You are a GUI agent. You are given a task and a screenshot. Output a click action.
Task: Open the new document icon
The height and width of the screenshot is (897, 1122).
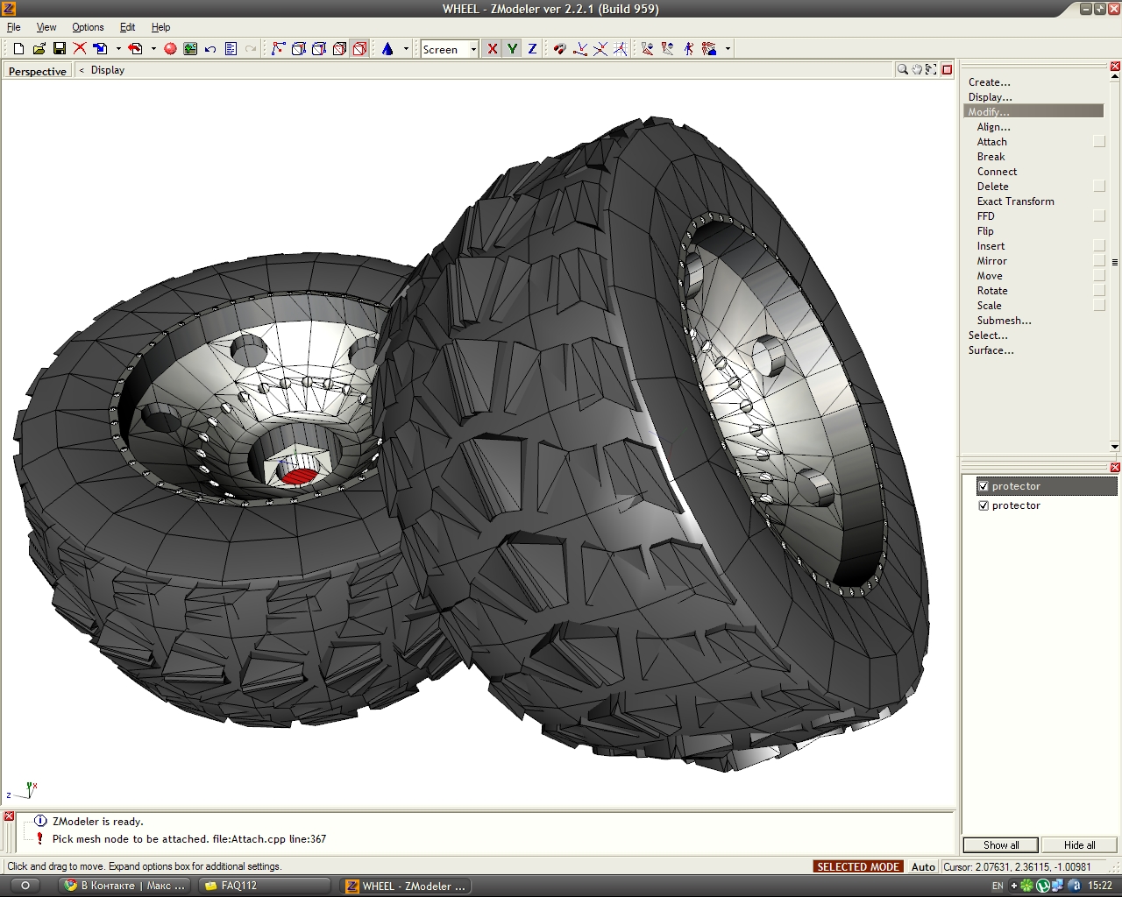coord(18,49)
